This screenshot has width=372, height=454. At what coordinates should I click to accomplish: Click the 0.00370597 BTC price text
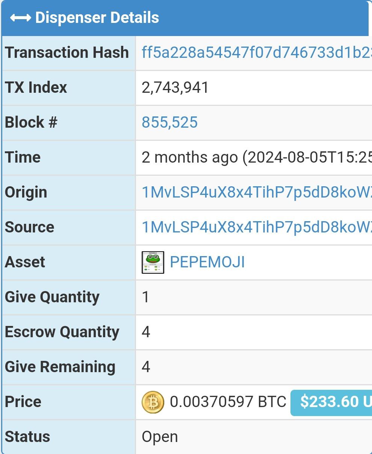click(228, 402)
